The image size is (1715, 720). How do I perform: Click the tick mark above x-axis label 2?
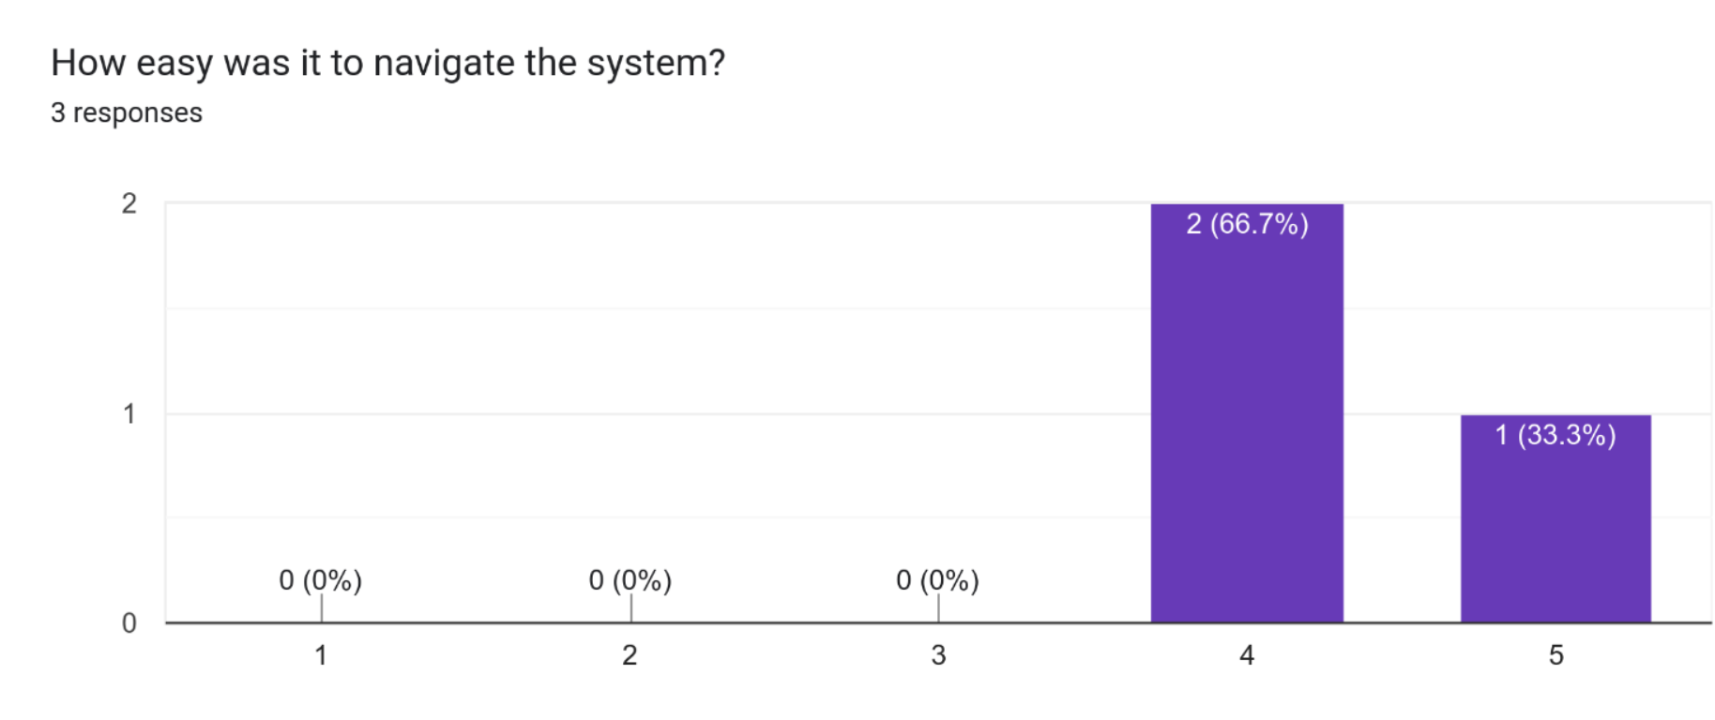[631, 607]
